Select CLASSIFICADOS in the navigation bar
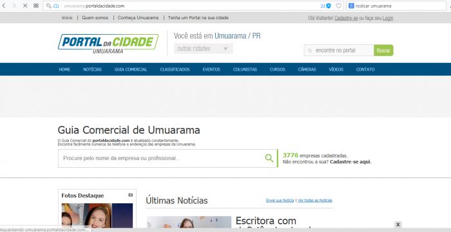451x232 pixels. click(x=175, y=69)
